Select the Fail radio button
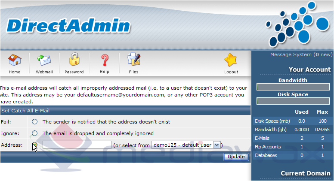The height and width of the screenshot is (181, 334). coord(34,121)
